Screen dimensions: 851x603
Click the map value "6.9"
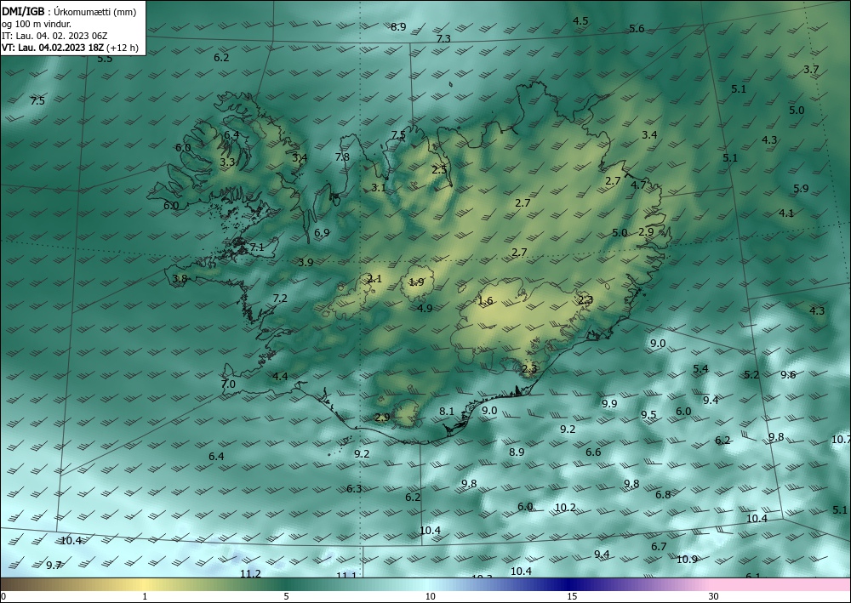tap(322, 233)
